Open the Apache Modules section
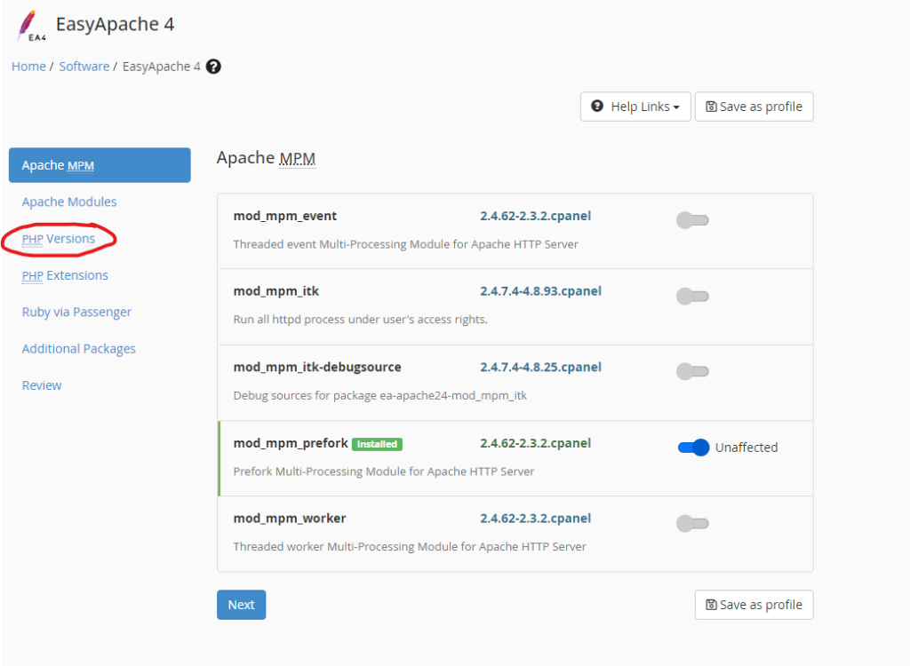Image resolution: width=910 pixels, height=666 pixels. 69,202
